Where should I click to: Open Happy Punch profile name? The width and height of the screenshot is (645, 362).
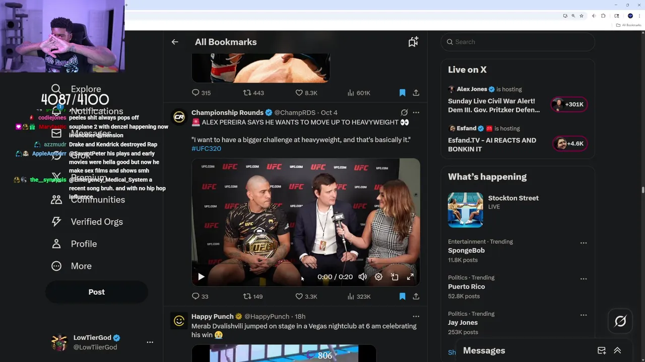tap(213, 316)
